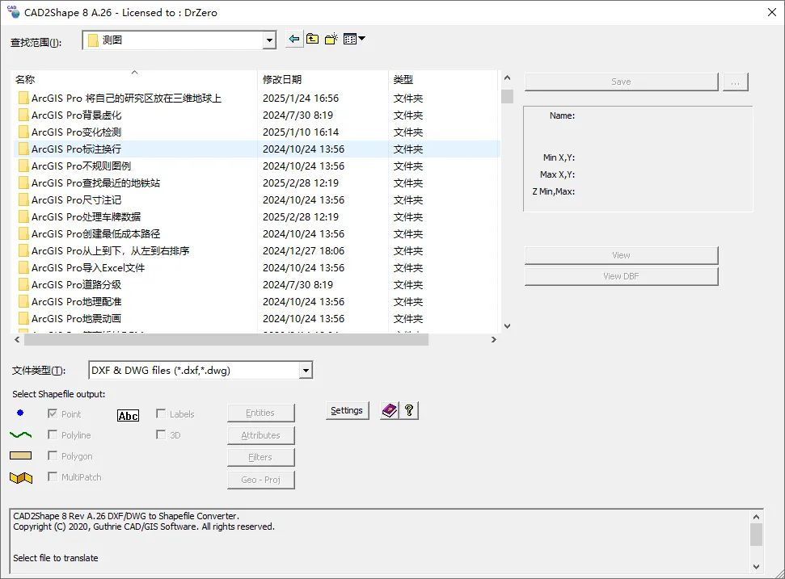
Task: Expand the 文件类型 file type dropdown
Action: [x=306, y=371]
